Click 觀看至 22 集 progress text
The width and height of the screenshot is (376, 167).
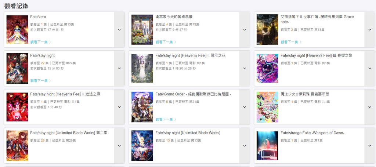pos(39,63)
